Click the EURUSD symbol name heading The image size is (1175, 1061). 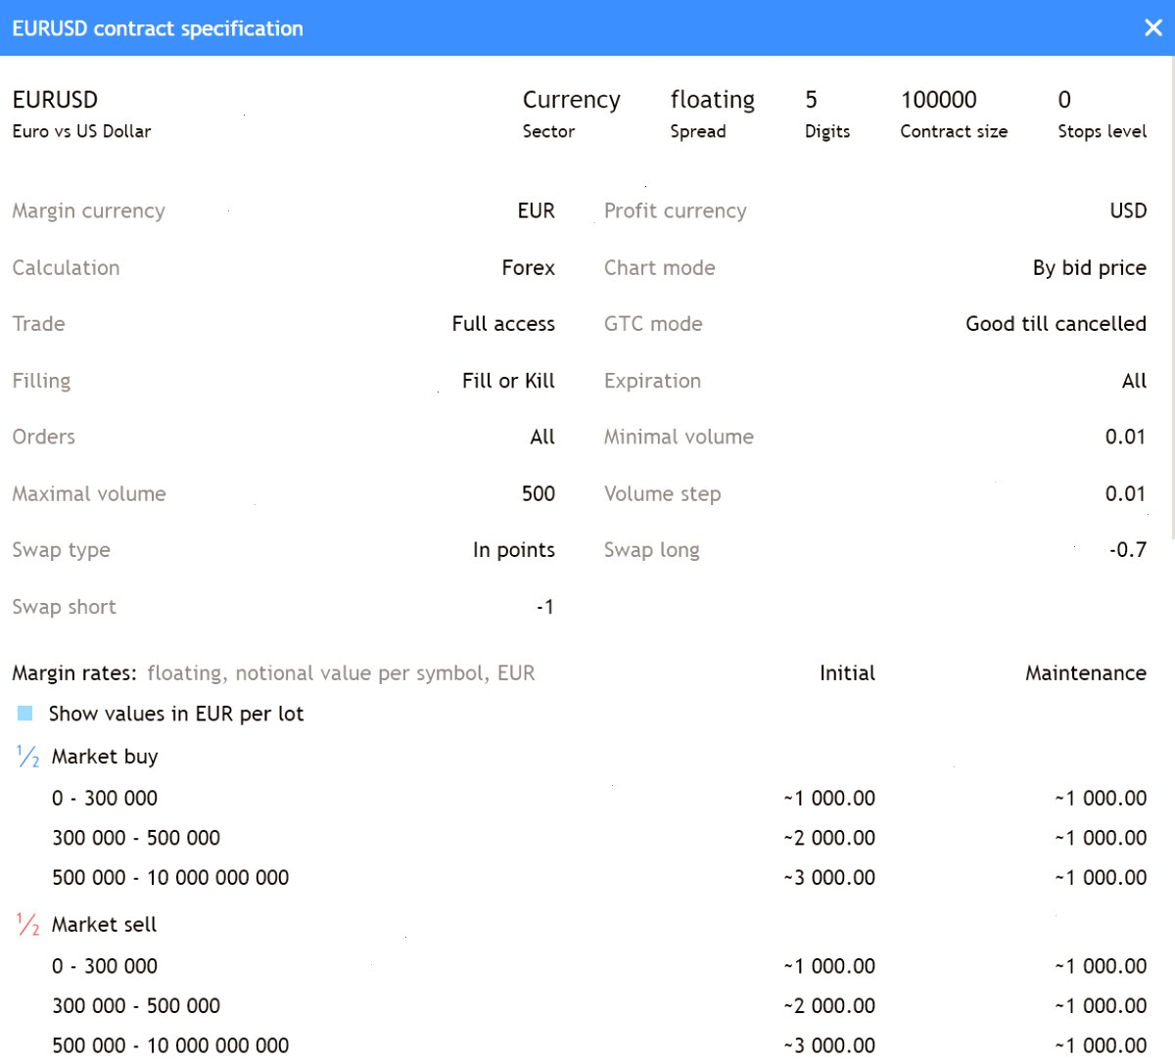55,100
